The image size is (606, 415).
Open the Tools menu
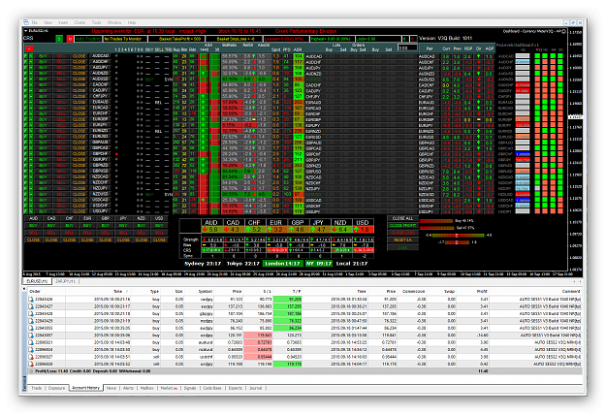click(96, 22)
